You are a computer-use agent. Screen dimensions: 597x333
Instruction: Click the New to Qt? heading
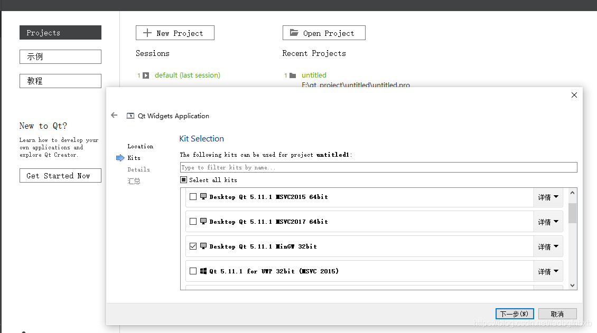click(43, 126)
